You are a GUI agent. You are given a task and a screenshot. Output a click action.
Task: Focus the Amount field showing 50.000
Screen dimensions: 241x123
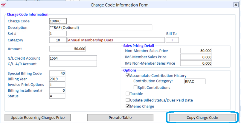coord(68,49)
